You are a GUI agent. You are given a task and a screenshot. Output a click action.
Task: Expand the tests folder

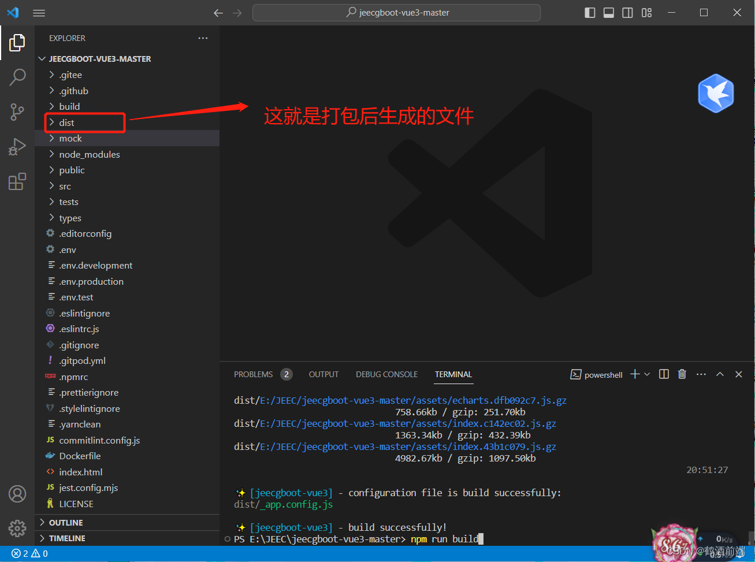(127, 202)
